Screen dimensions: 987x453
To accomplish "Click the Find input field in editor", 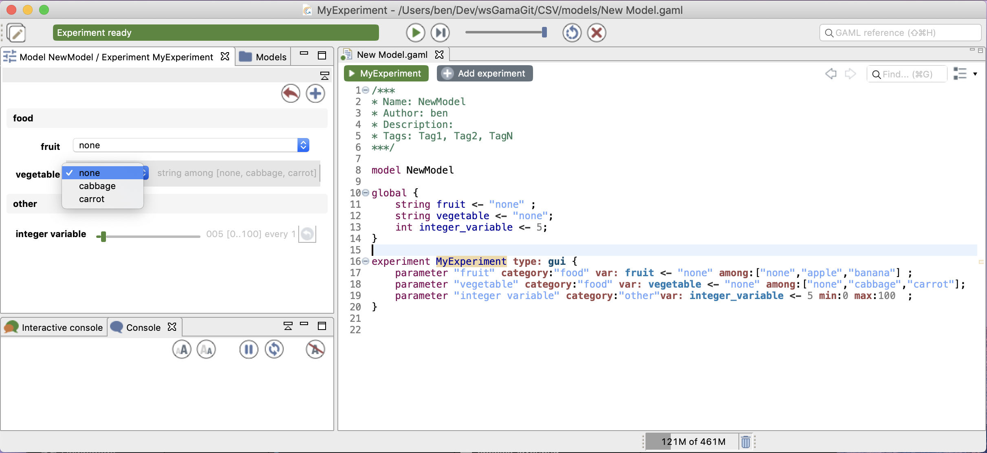I will 906,73.
